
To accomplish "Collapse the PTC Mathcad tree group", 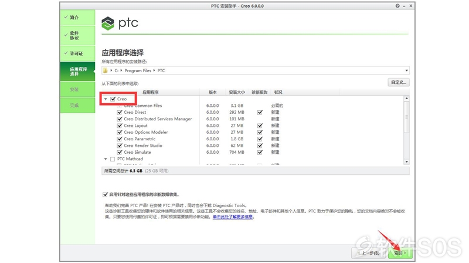I will pyautogui.click(x=106, y=159).
